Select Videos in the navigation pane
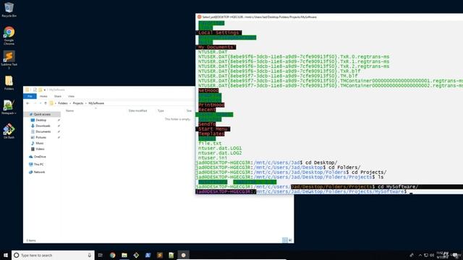This screenshot has height=260, width=463. click(x=40, y=149)
